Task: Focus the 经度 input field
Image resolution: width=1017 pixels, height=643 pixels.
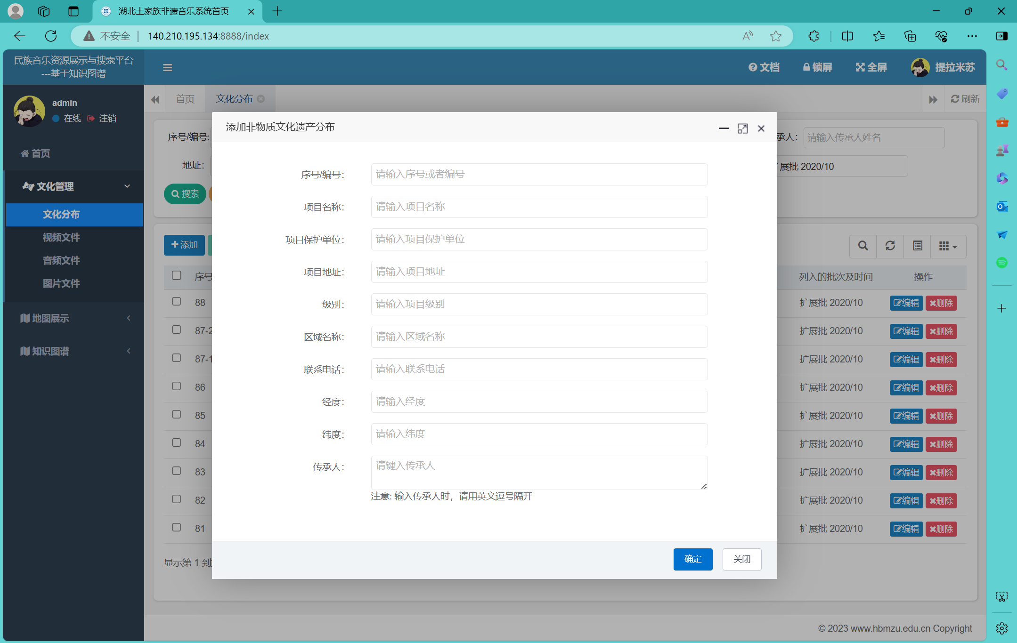Action: (539, 402)
